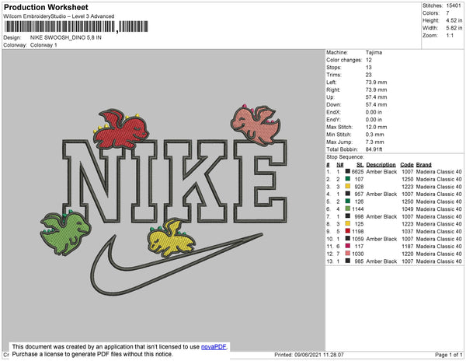The height and width of the screenshot is (361, 466).
Task: Click the 'N#' column header
Action: (340, 165)
